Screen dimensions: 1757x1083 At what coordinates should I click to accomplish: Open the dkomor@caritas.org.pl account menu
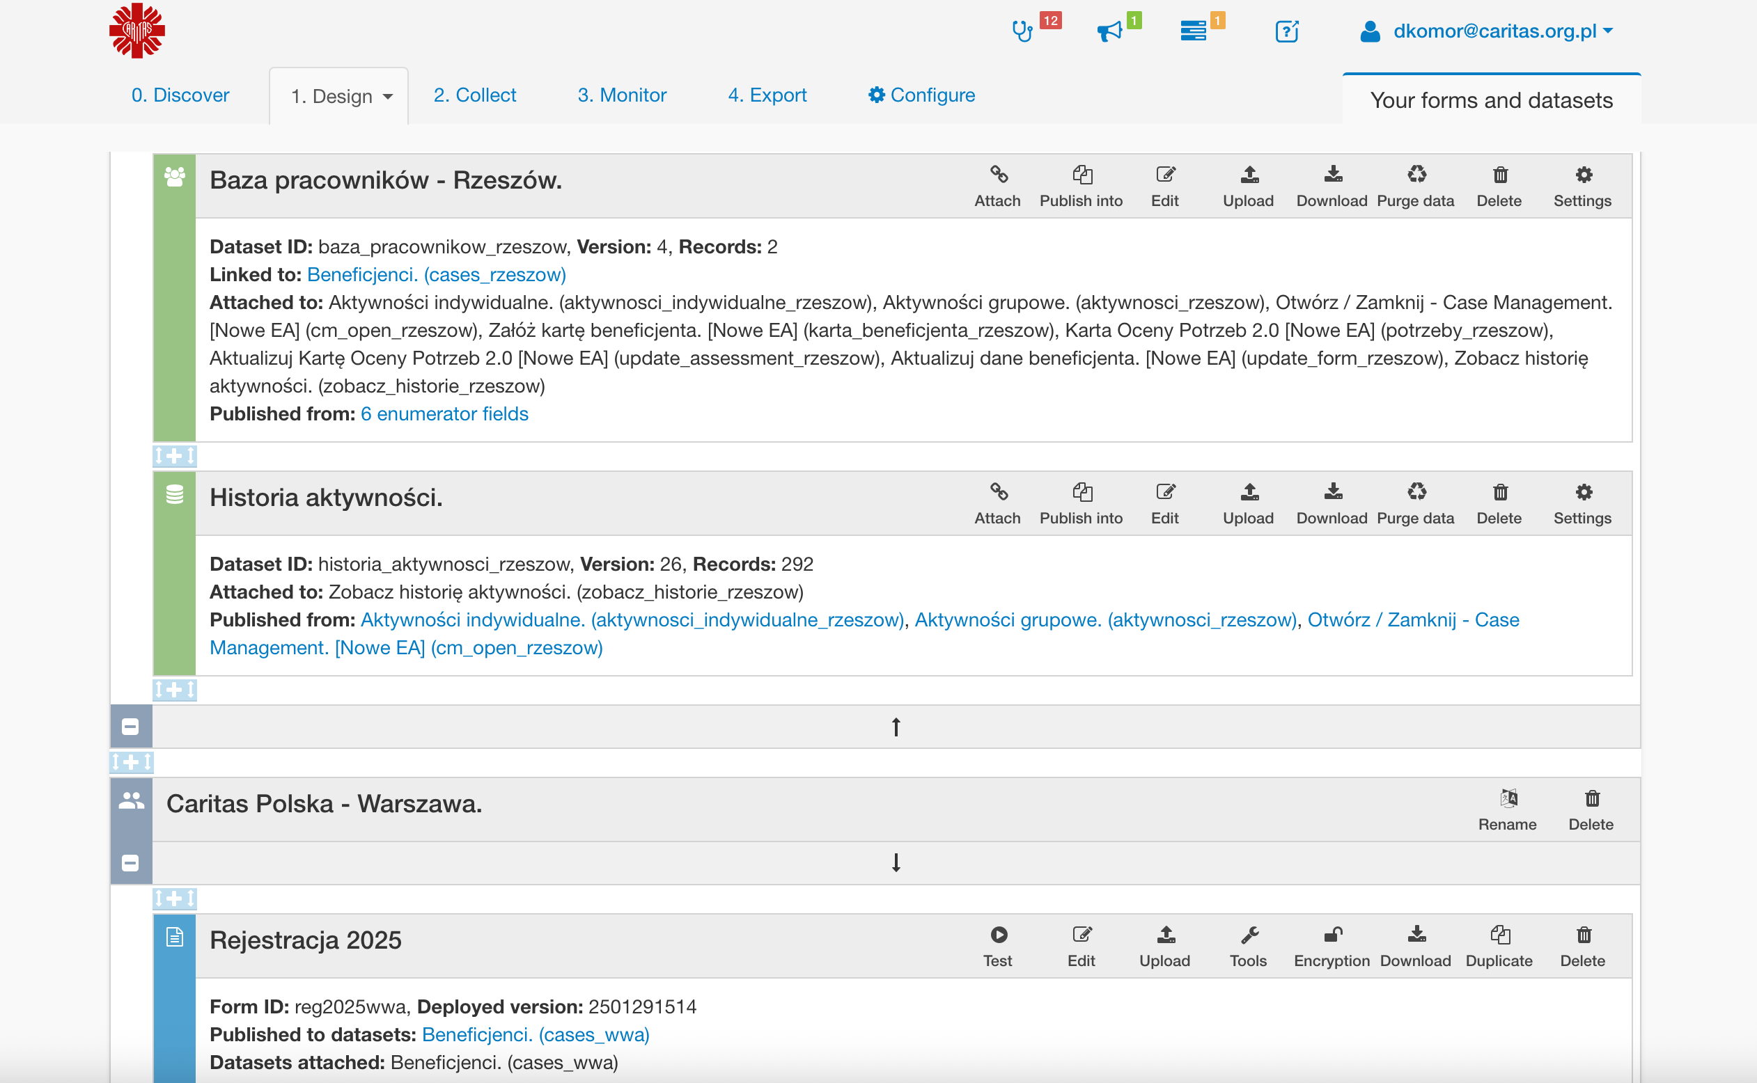point(1493,31)
